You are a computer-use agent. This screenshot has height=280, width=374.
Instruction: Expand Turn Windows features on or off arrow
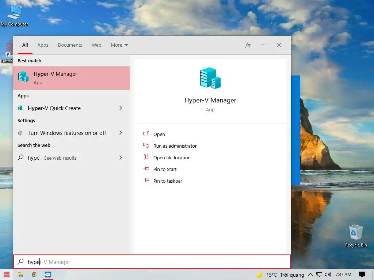pyautogui.click(x=121, y=133)
